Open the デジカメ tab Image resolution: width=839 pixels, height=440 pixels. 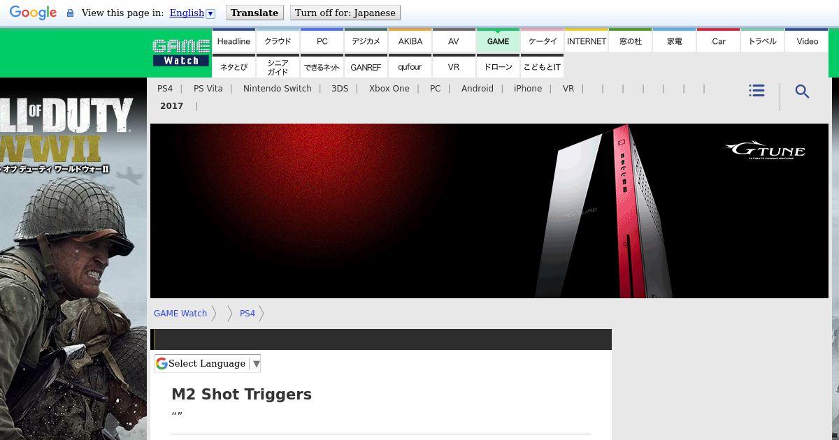366,41
